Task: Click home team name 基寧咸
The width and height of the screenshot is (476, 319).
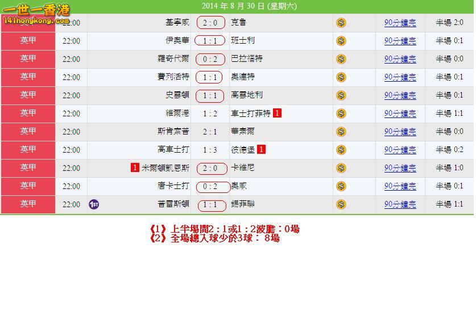Action: pos(177,22)
